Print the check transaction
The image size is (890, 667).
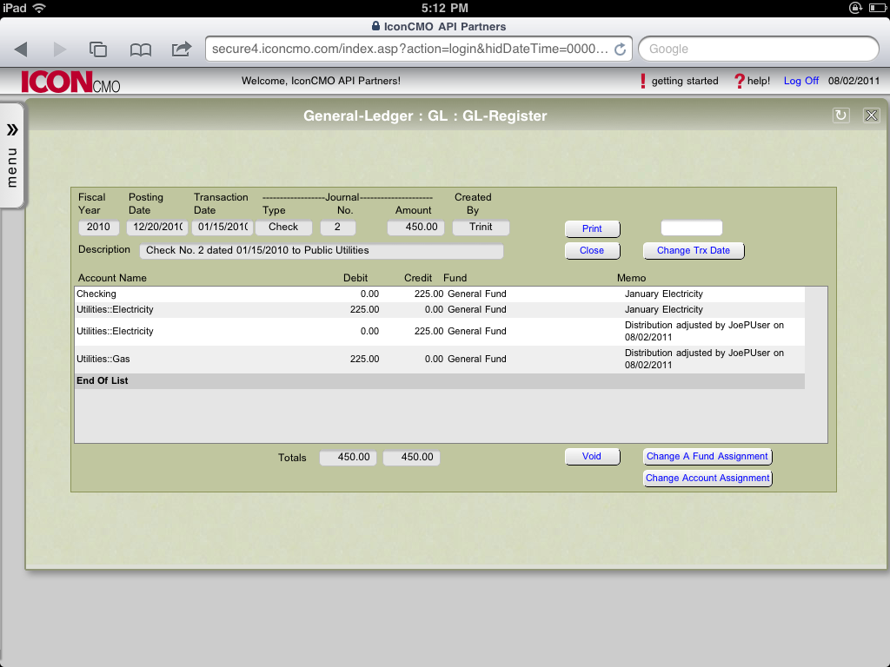coord(592,228)
